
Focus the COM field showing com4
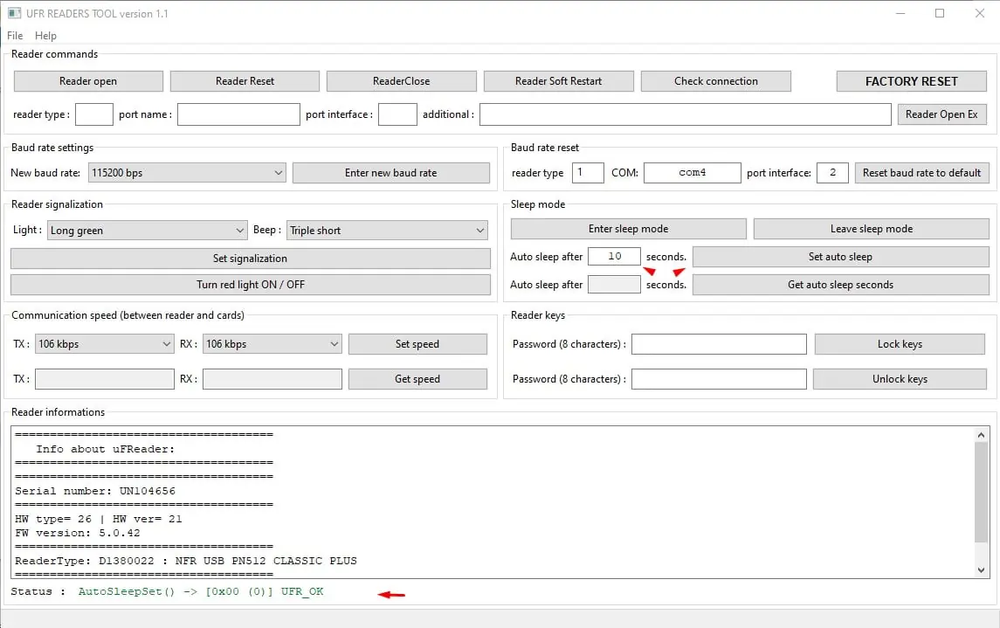(x=692, y=173)
